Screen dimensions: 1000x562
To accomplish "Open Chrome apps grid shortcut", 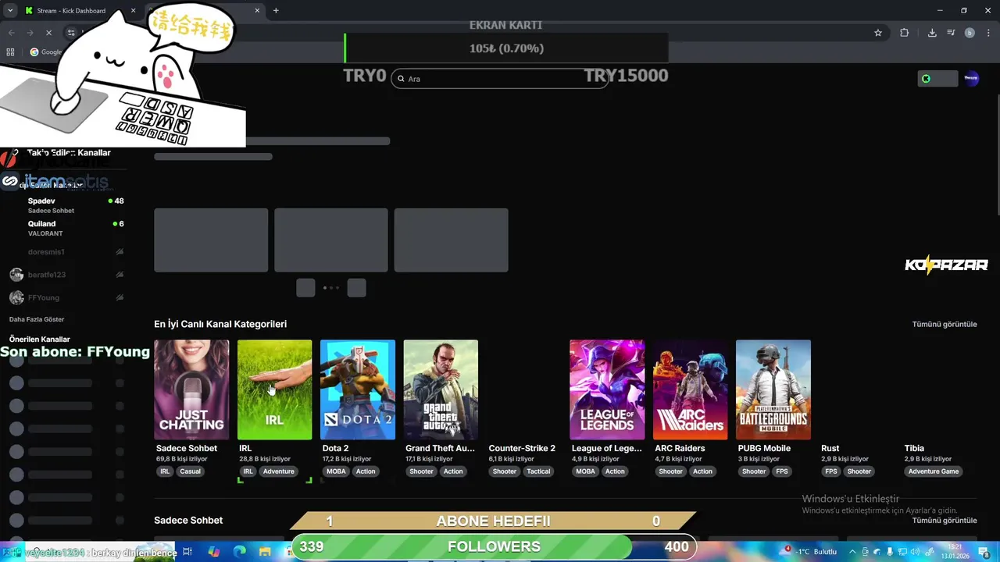I will coord(10,52).
